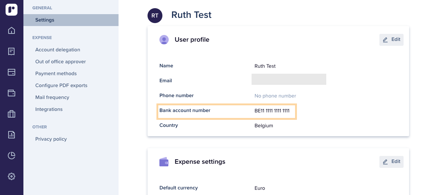Go to Out of office approver
The image size is (424, 195).
pyautogui.click(x=61, y=62)
